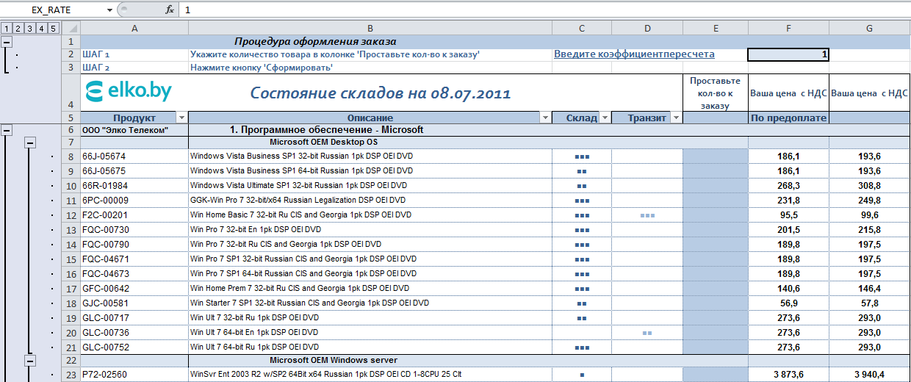Select row 23 header
This screenshot has width=911, height=382.
71,375
